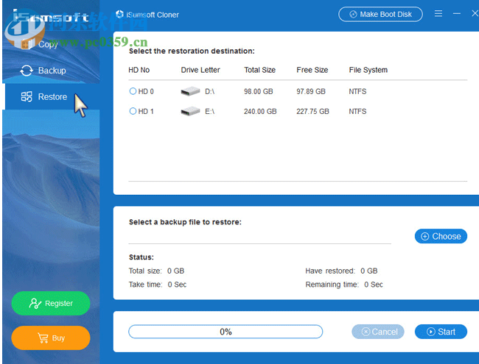Screen dimensions: 479x364
Task: Click the Register user icon
Action: click(35, 303)
